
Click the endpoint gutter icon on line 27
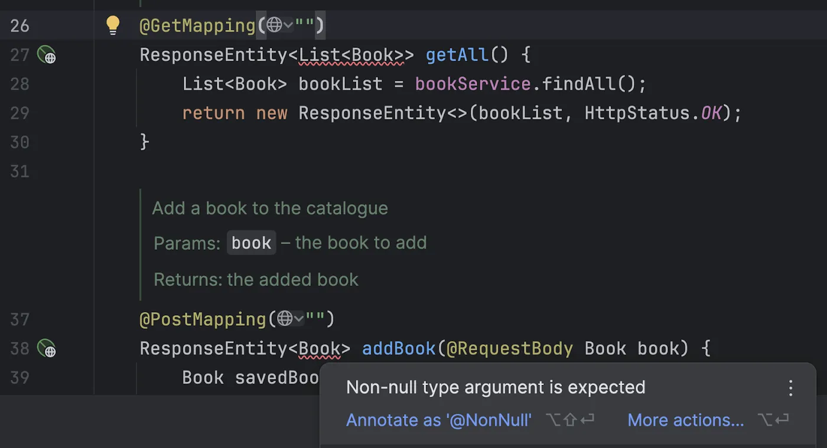tap(47, 55)
